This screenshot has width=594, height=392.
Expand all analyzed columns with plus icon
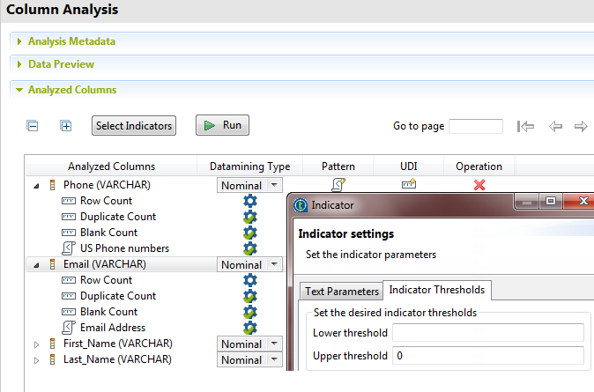coord(66,125)
